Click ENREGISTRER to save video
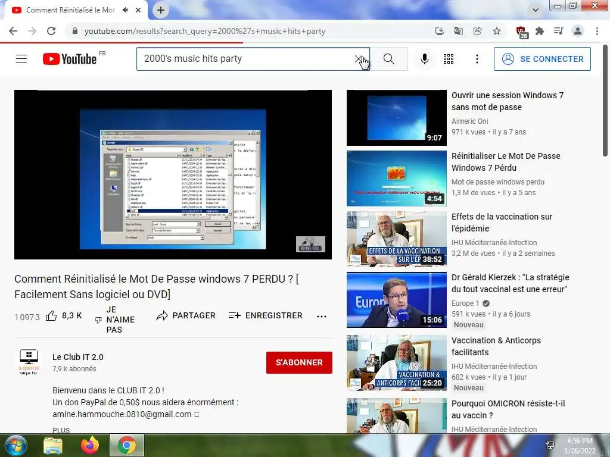 click(x=265, y=315)
